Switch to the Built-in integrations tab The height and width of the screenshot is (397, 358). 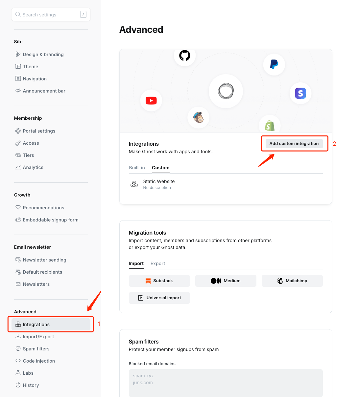click(137, 167)
